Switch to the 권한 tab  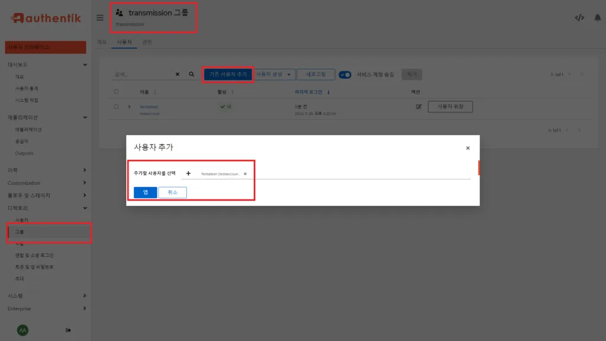146,43
